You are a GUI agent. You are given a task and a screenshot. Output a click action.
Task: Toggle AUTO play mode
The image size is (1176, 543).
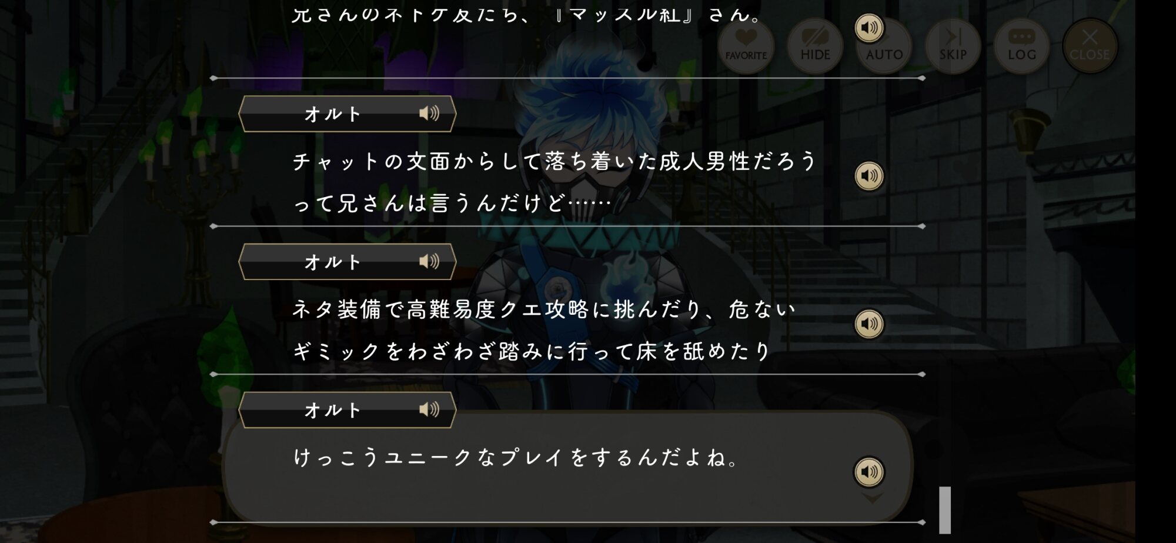[884, 47]
